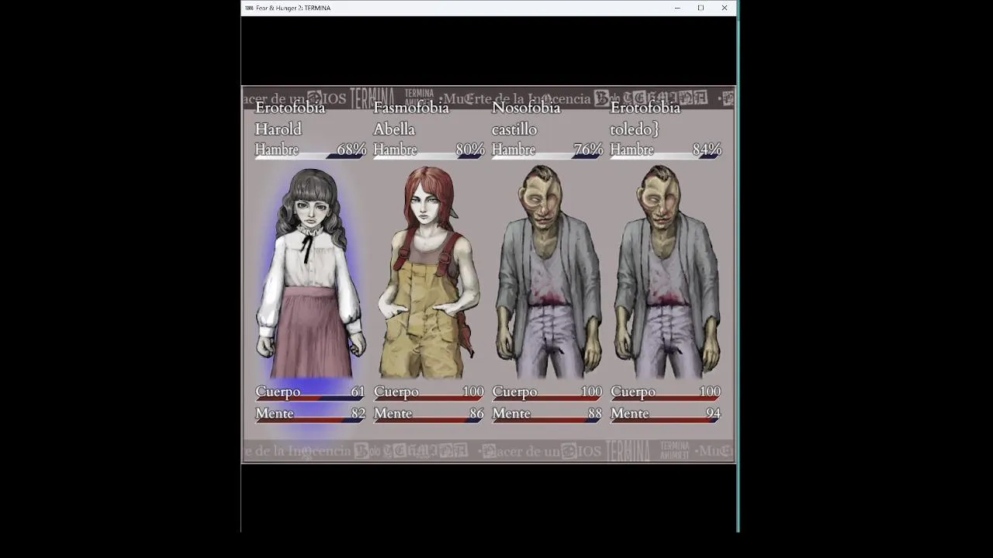
Task: Click castillo's Hambre 76% bar
Action: (x=547, y=150)
